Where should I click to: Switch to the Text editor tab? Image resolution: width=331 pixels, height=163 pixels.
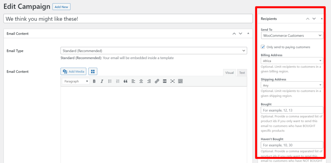242,73
